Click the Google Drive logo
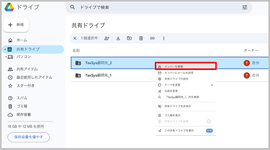This screenshot has width=270, height=150. coord(9,7)
